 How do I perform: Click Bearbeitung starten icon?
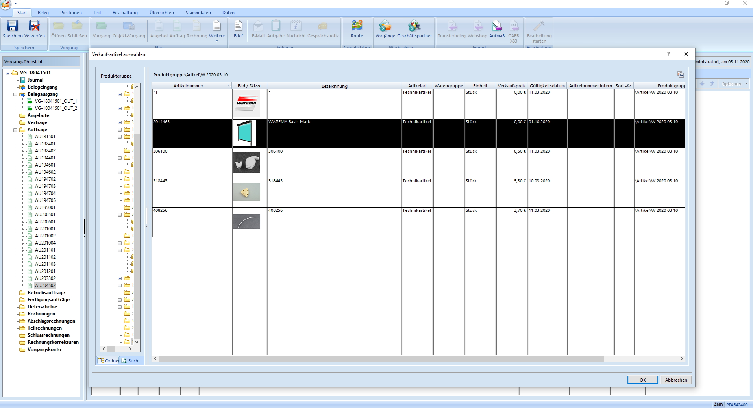[x=539, y=26]
